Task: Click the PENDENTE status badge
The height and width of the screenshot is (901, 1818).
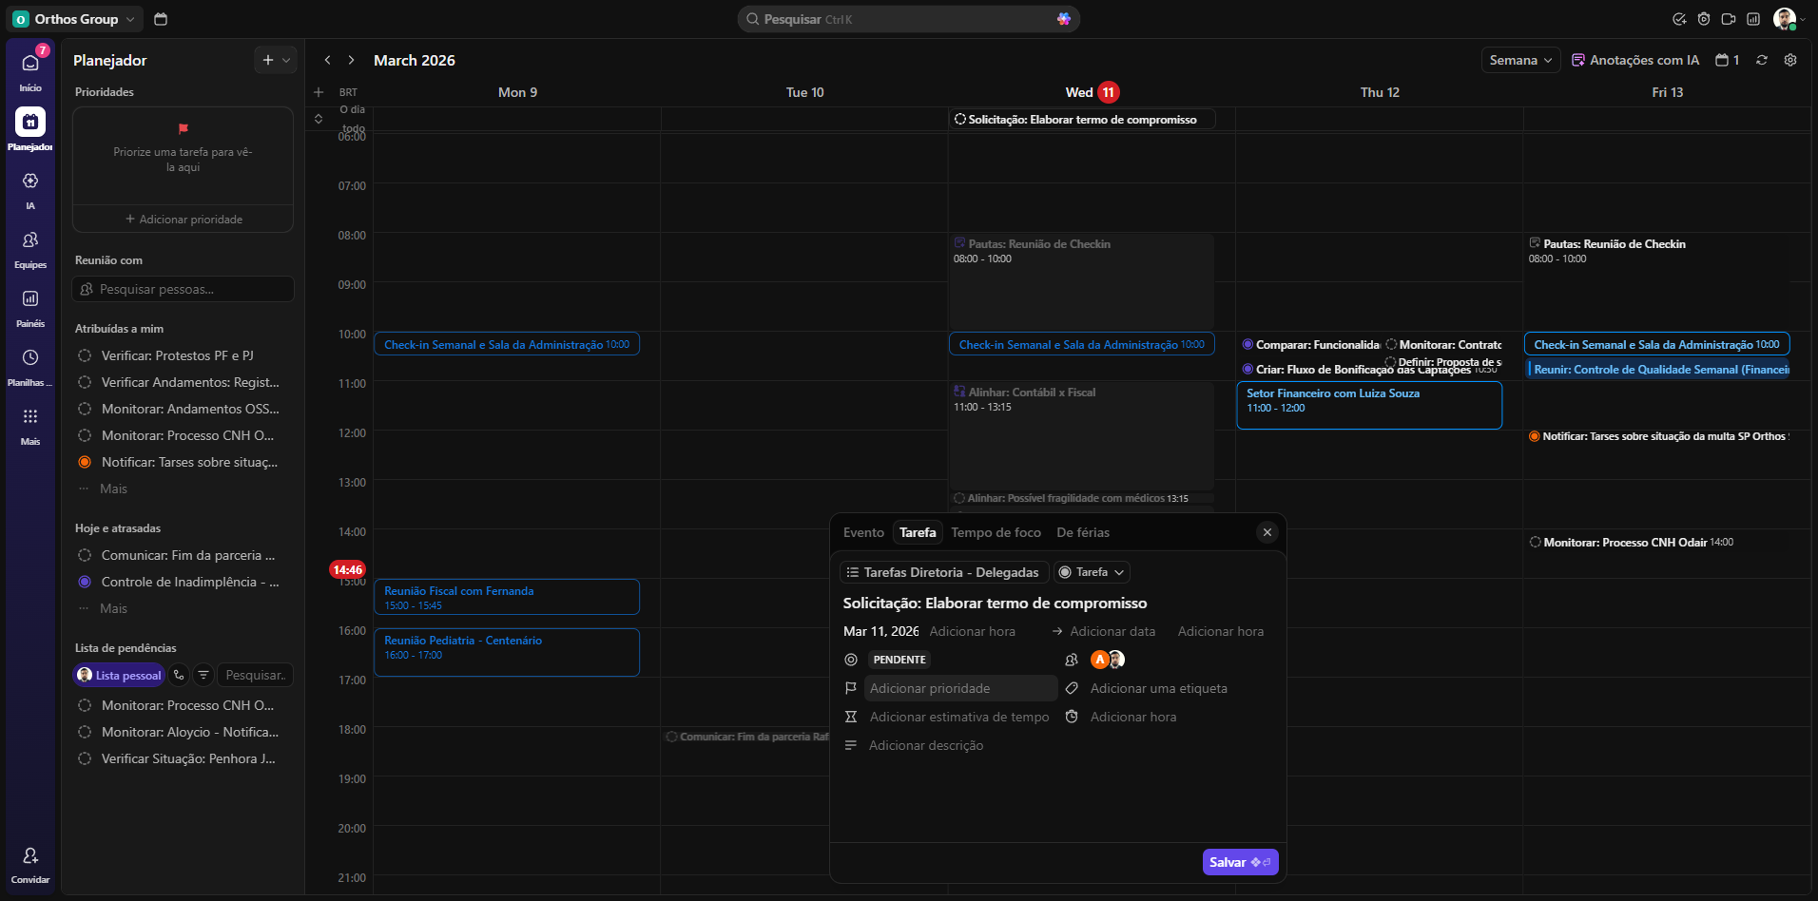Action: point(899,660)
